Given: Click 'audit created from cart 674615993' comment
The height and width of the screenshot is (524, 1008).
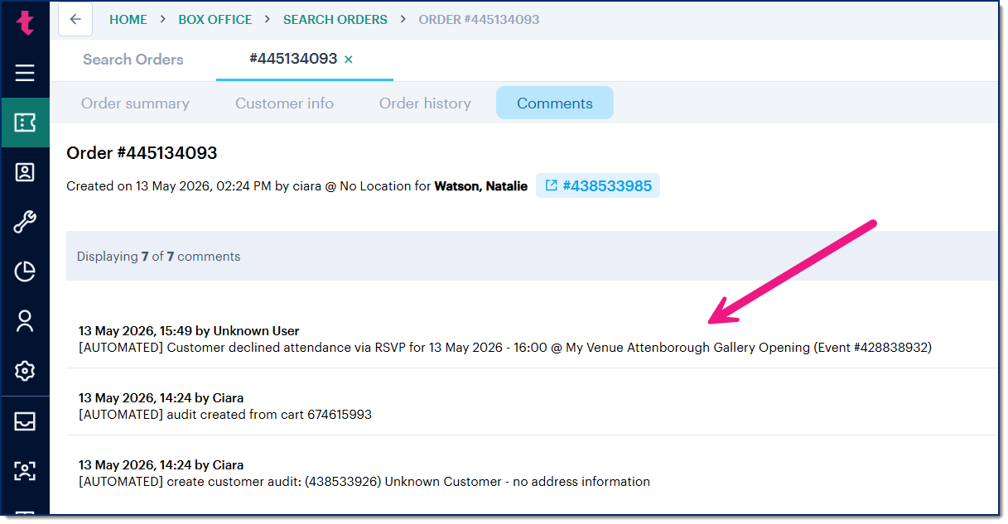Looking at the screenshot, I should 225,415.
